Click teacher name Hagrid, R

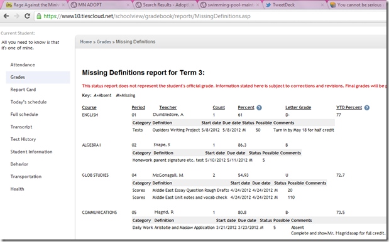pos(164,212)
